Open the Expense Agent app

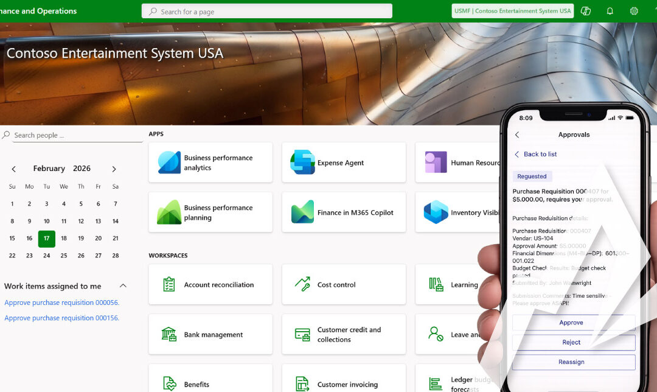tap(343, 162)
